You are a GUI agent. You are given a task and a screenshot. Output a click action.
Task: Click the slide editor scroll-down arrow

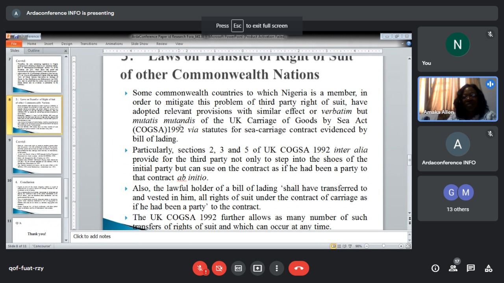click(x=409, y=213)
